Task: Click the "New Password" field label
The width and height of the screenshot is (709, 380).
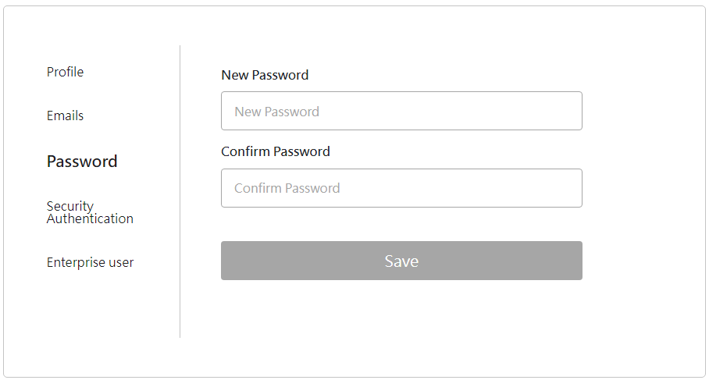Action: [265, 75]
